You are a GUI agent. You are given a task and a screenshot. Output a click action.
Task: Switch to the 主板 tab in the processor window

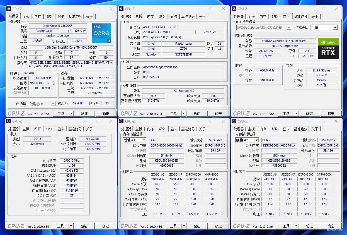(x=26, y=16)
